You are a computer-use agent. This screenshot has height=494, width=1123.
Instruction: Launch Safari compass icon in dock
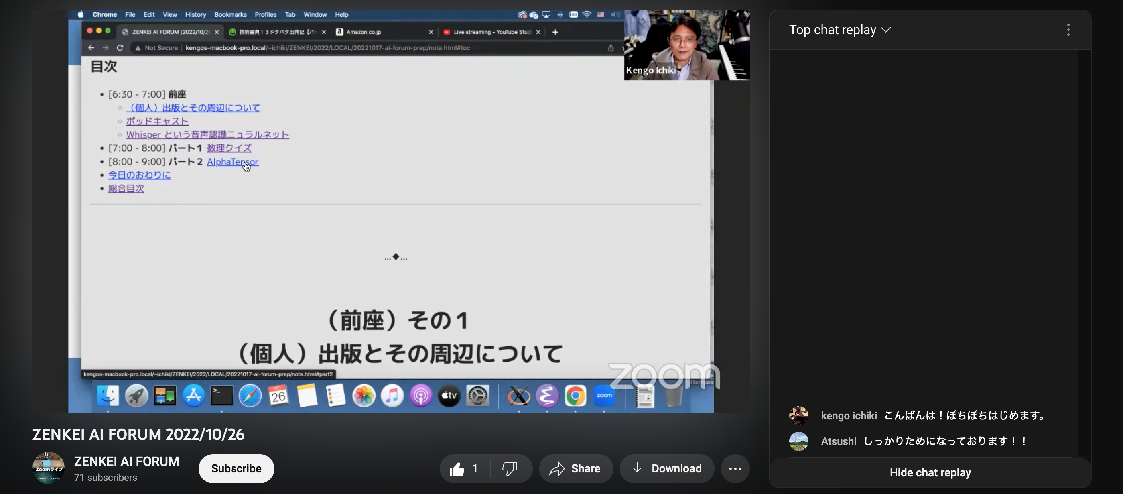pos(250,396)
